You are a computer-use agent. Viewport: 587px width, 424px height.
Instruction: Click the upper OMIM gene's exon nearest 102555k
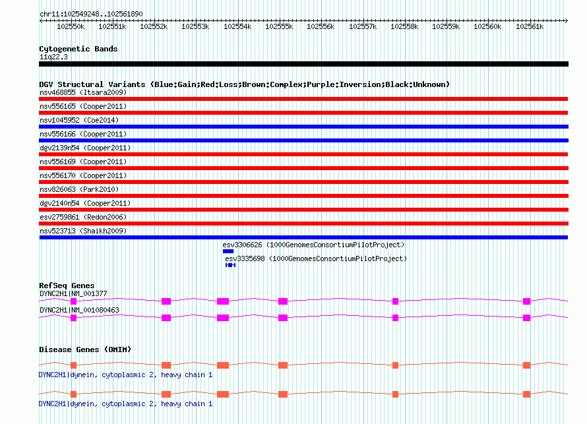(x=283, y=365)
